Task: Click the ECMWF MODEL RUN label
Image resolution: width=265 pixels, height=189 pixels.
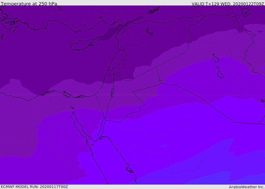Action: pyautogui.click(x=34, y=187)
